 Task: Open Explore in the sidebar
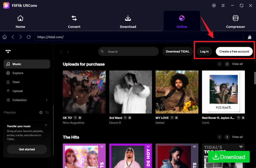pos(27,73)
